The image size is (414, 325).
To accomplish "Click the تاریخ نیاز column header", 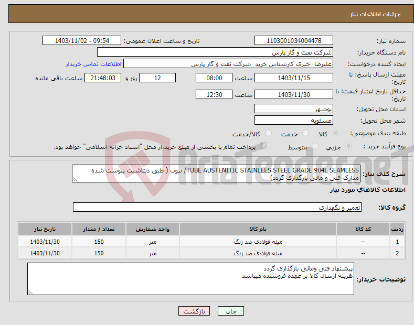I will tap(45, 229).
